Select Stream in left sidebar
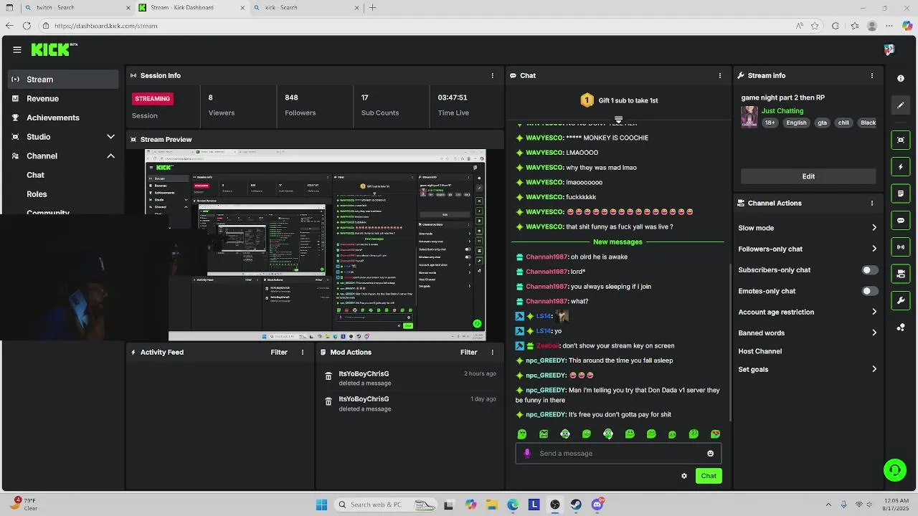This screenshot has height=516, width=918. [63, 80]
